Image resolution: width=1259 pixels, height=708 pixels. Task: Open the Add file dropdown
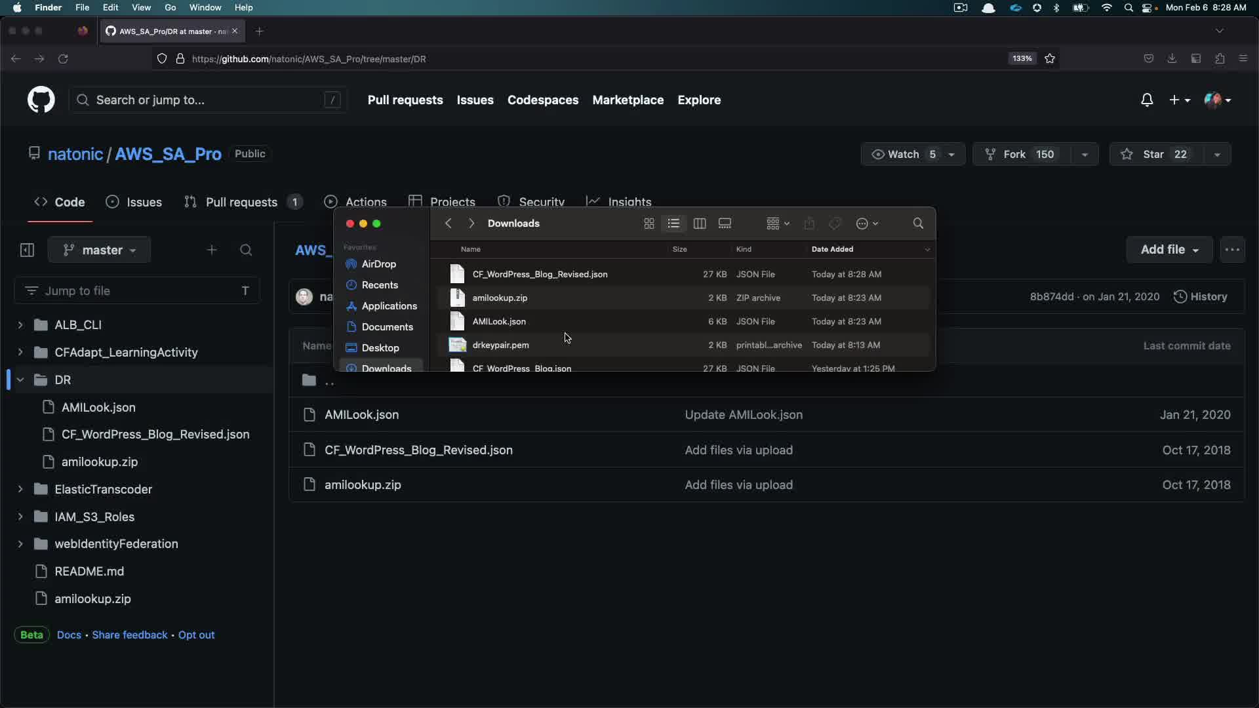[1169, 250]
